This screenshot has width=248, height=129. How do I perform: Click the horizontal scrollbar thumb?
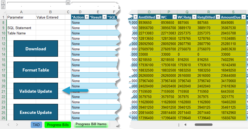[x=203, y=124]
